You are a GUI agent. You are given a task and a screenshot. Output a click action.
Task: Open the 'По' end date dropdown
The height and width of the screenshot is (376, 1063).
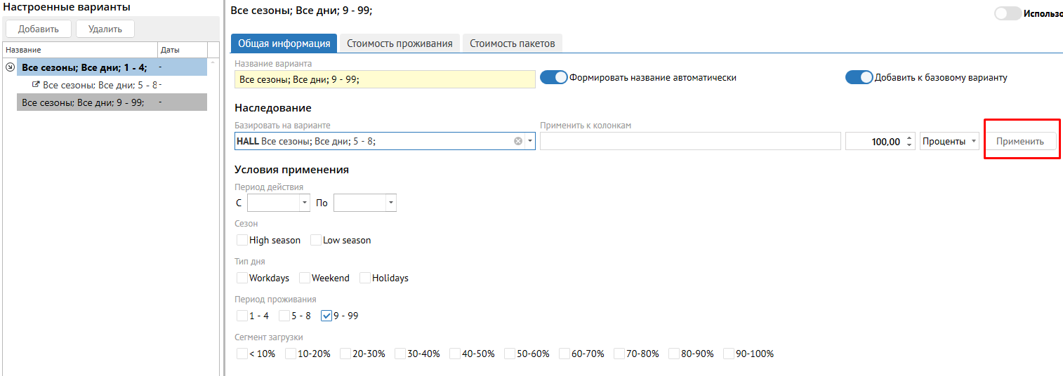(390, 203)
